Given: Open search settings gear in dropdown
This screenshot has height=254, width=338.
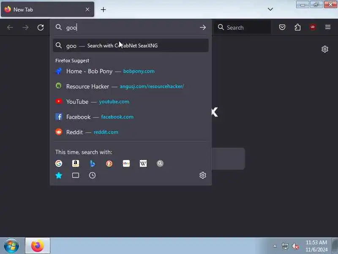Looking at the screenshot, I should tap(203, 175).
